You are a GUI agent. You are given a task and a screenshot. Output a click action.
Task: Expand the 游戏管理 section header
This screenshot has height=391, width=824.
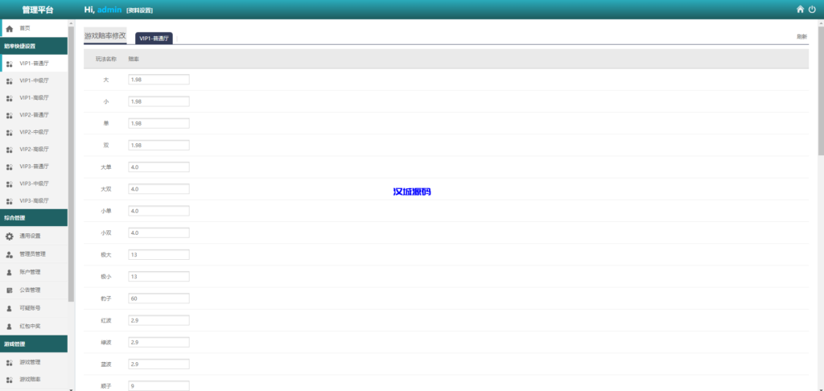point(34,344)
